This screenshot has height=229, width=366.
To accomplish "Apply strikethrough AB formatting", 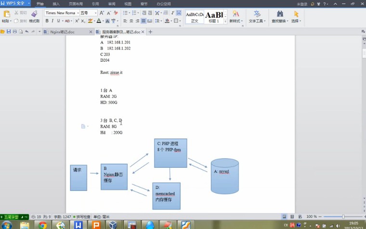I will tap(67, 21).
